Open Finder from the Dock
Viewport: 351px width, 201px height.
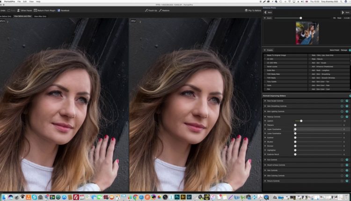click(5, 197)
